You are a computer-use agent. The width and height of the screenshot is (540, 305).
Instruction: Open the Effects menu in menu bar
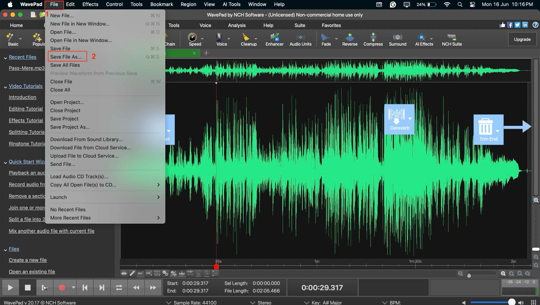coord(90,4)
